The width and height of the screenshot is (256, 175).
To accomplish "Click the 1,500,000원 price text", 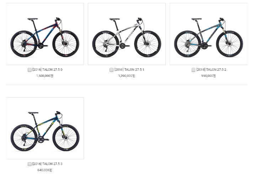I will (x=45, y=76).
